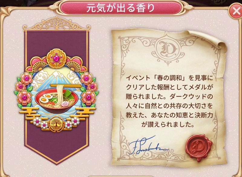Viewport: 242px width, 177px height.
Task: Close the medal dialog with the X button
Action: pos(236,11)
